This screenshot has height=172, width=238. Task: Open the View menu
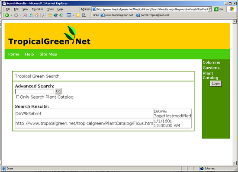25,9
